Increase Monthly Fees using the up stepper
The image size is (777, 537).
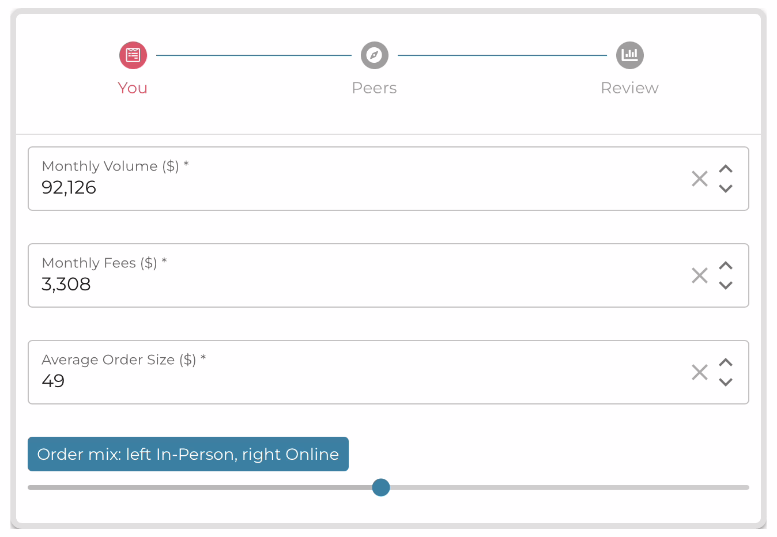click(x=726, y=266)
